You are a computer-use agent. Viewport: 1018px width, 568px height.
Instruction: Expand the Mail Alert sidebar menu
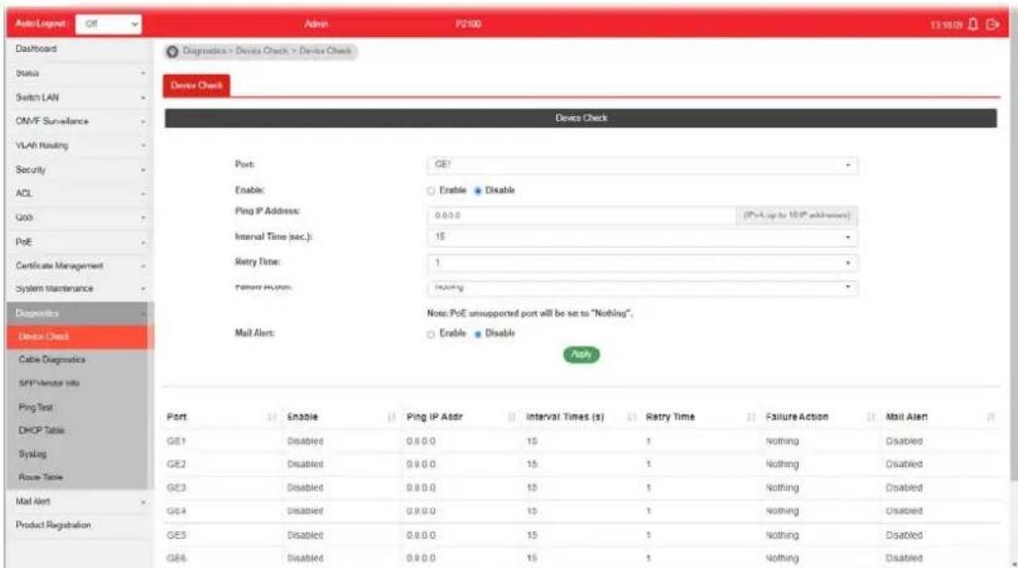pos(79,501)
